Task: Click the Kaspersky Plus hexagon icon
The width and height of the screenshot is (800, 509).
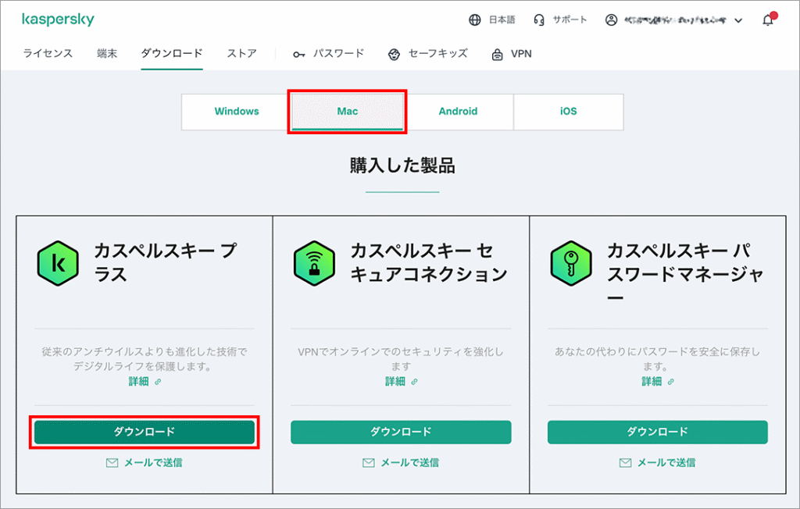Action: tap(58, 263)
